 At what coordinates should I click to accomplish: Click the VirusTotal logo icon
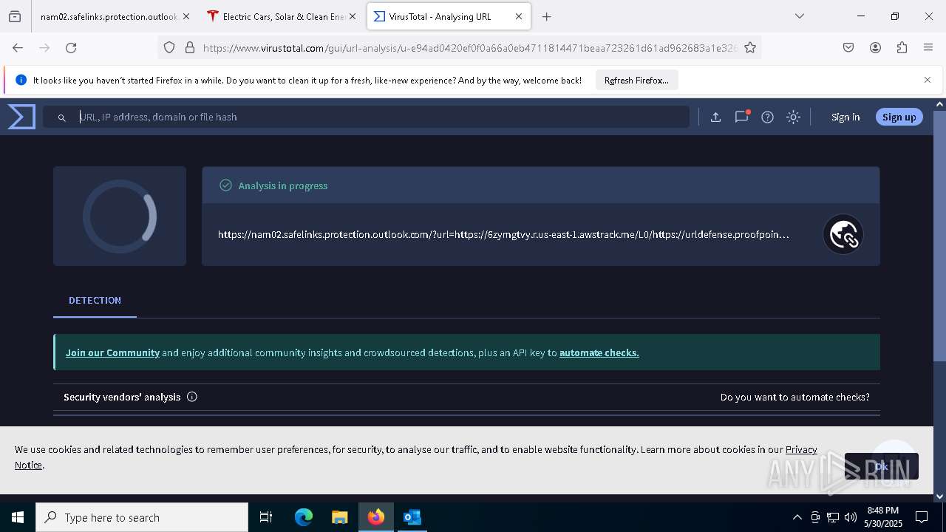pos(21,117)
